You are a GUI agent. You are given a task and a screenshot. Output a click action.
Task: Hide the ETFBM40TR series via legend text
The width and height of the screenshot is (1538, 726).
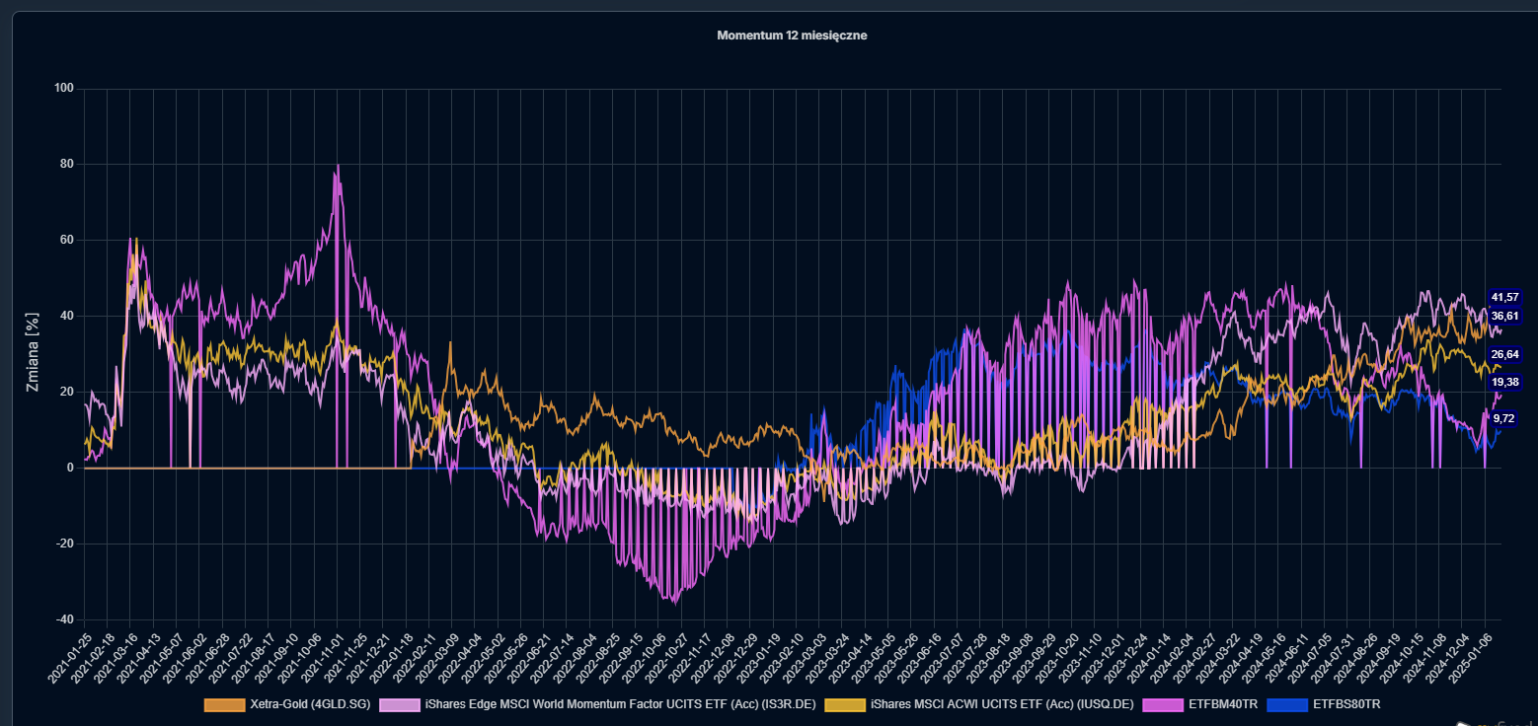(1222, 704)
